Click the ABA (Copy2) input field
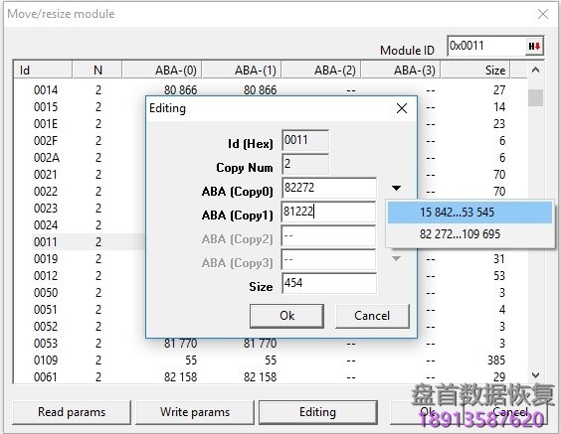The width and height of the screenshot is (561, 434). (329, 235)
